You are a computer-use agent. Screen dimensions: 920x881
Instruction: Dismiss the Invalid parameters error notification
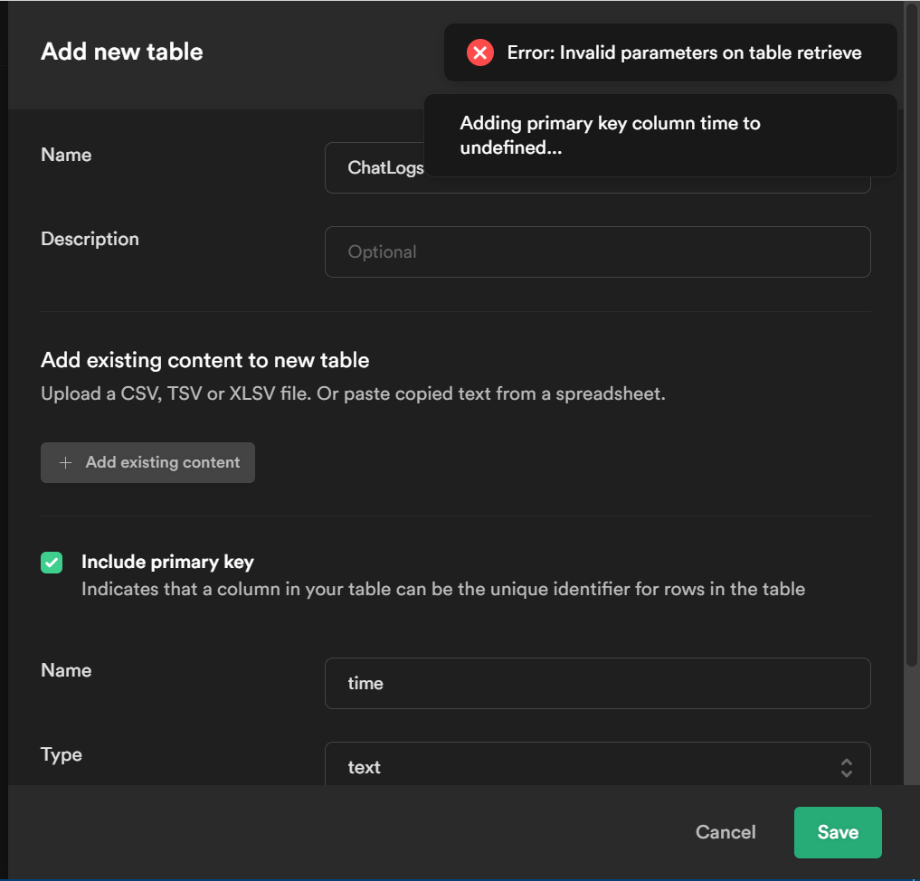tap(669, 52)
